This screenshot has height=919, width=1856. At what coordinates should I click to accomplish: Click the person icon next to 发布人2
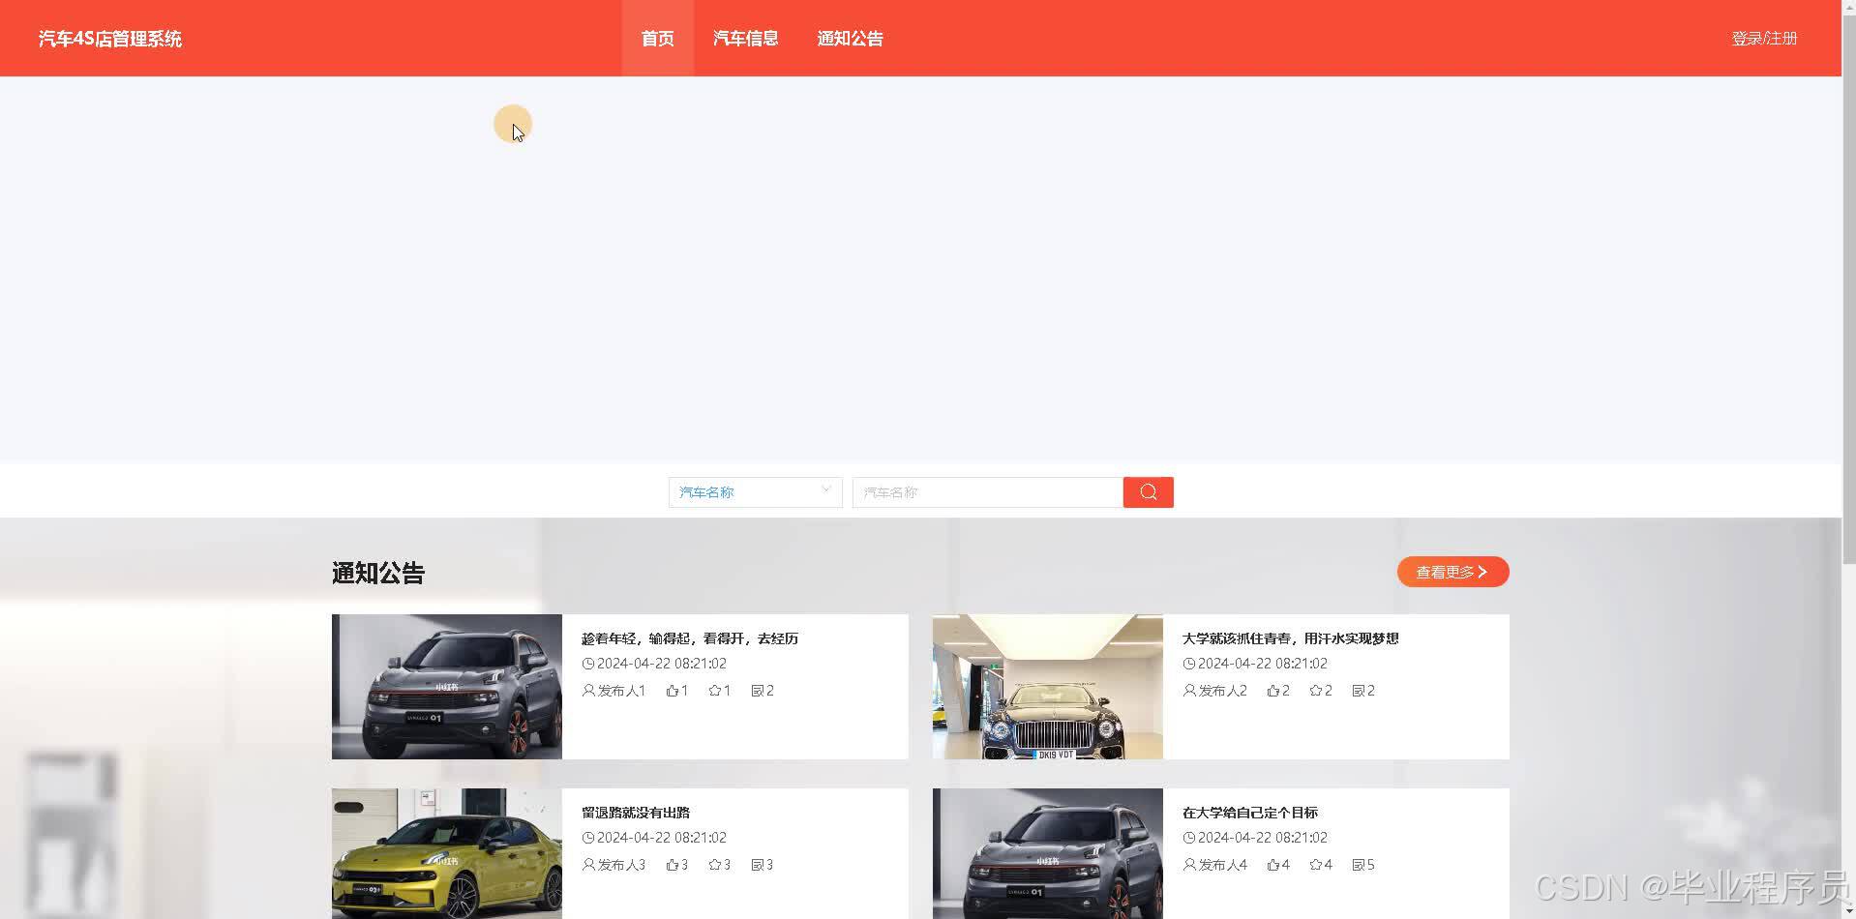(x=1188, y=690)
